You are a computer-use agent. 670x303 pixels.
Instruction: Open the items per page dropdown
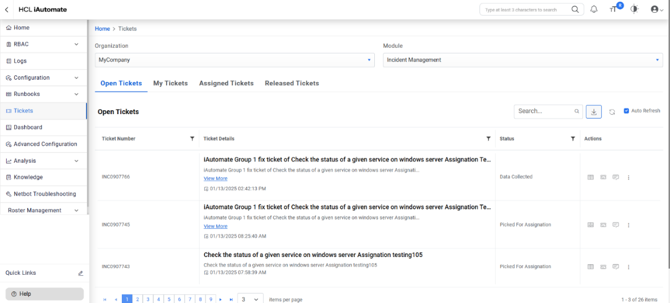coord(251,299)
